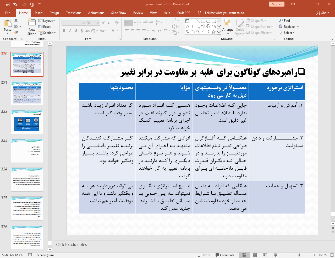This screenshot has height=258, width=335.
Task: Click zoom in plus button
Action: (x=315, y=255)
